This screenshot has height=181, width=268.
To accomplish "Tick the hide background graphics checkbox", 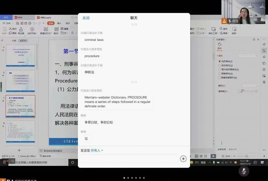I will pyautogui.click(x=220, y=78).
